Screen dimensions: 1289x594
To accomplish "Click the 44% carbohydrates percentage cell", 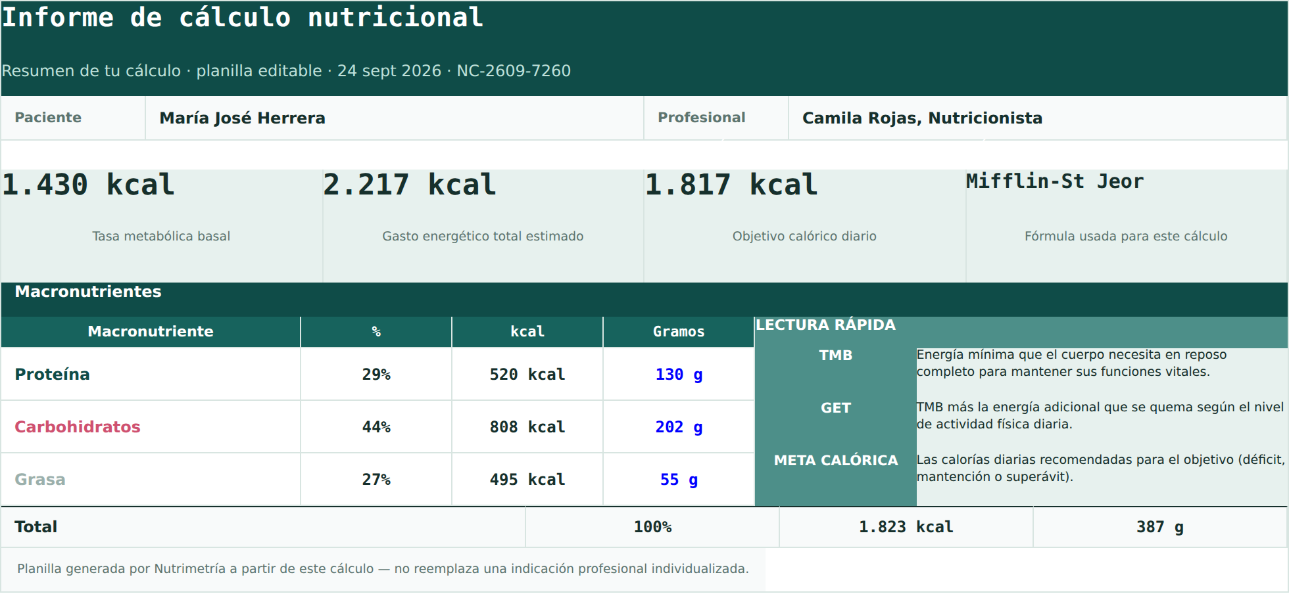I will coord(376,427).
